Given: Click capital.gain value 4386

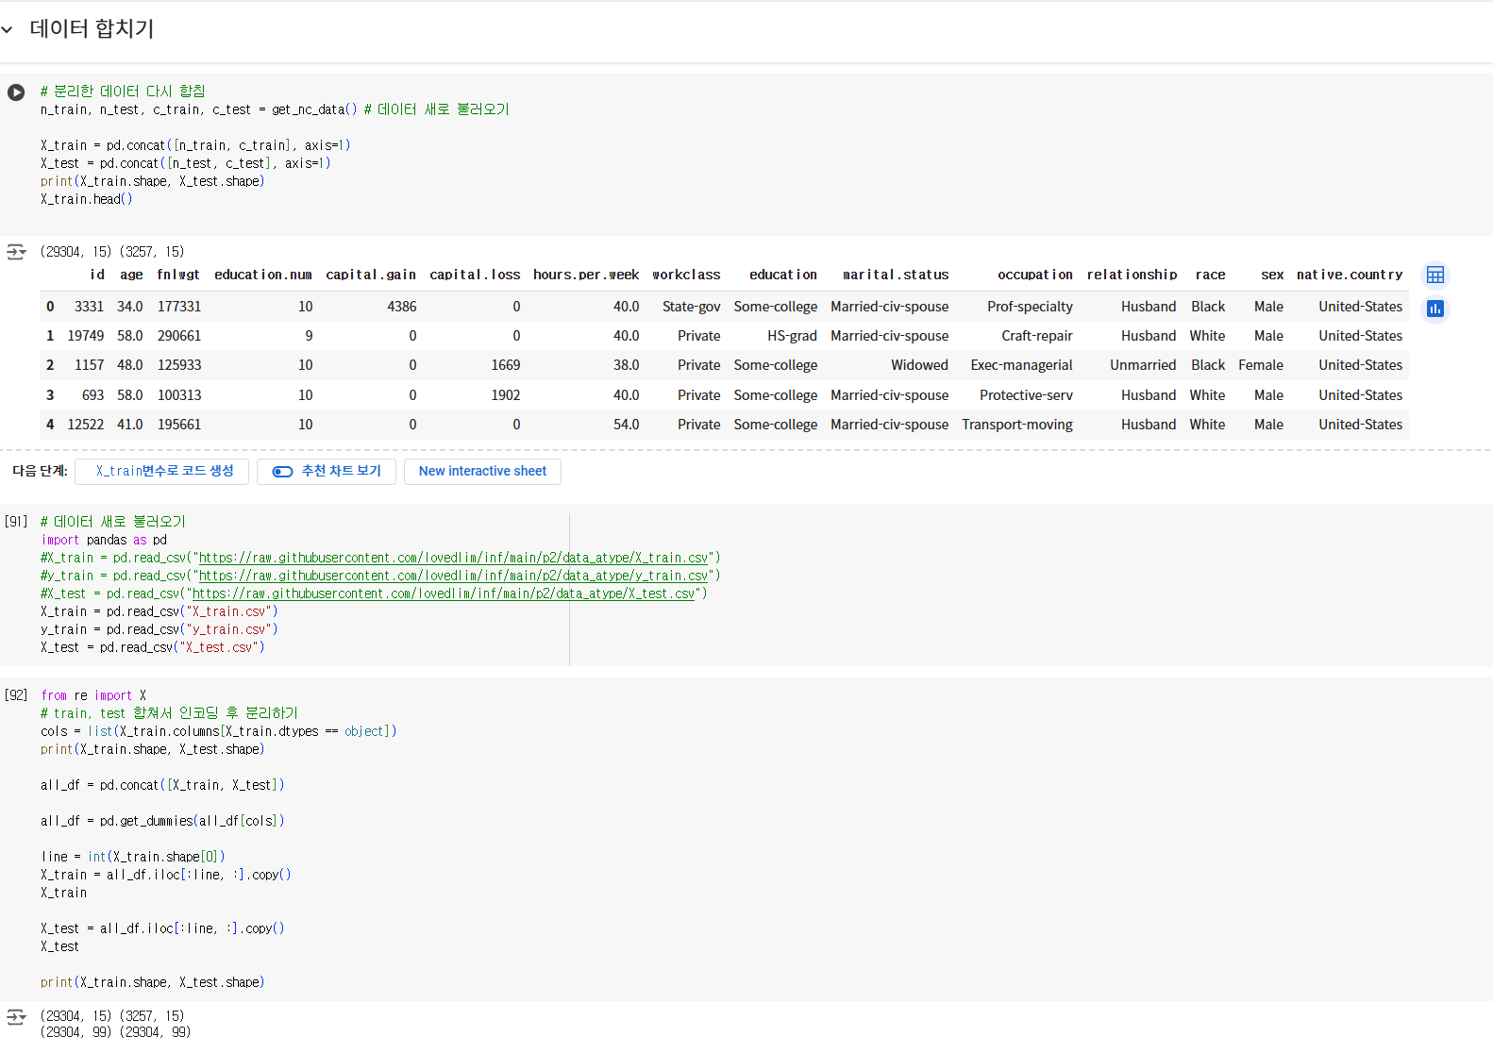Looking at the screenshot, I should pyautogui.click(x=402, y=307).
